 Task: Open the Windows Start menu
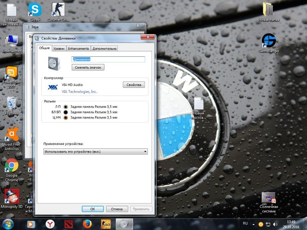pyautogui.click(x=8, y=224)
